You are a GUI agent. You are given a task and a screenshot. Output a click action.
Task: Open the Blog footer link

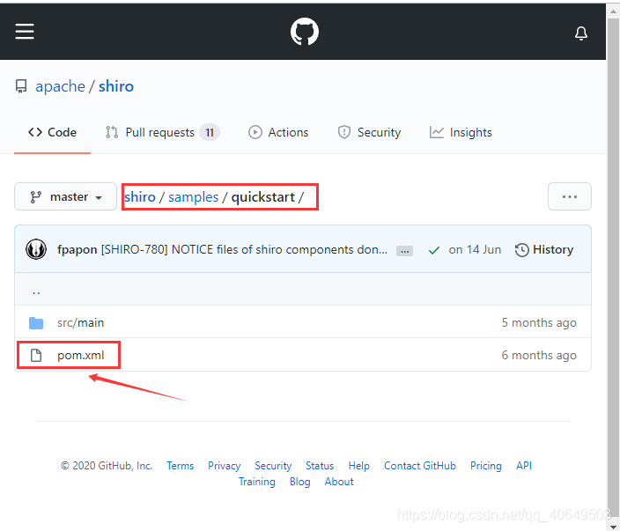(299, 482)
